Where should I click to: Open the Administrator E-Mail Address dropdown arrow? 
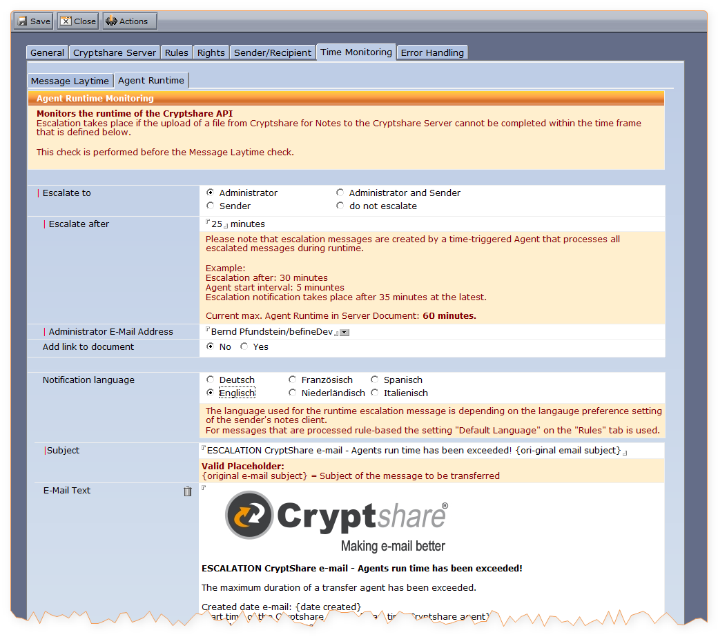345,333
